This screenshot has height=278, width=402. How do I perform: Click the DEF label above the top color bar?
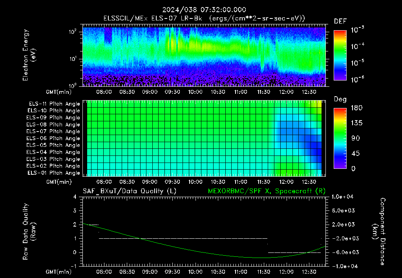(340, 21)
